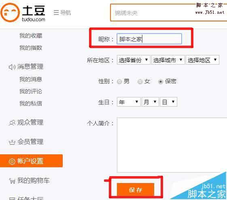The width and height of the screenshot is (227, 200).
Task: Open 我的私信 in the sidebar
Action: [x=31, y=103]
